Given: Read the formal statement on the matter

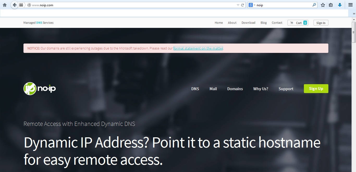Looking at the screenshot, I should [x=198, y=48].
